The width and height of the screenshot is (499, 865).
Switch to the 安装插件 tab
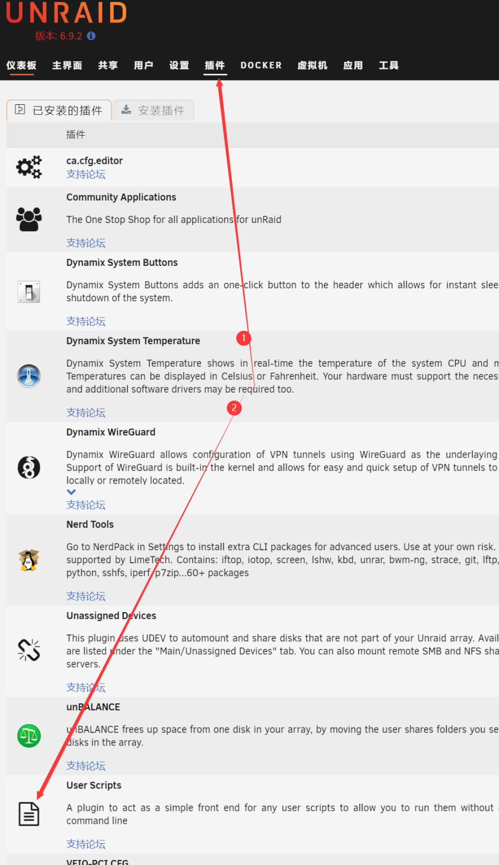tap(154, 110)
